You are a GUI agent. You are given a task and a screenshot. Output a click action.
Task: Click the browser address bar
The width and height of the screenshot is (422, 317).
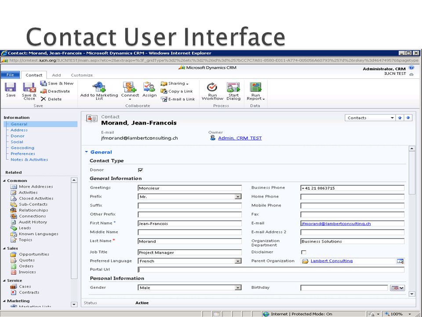coord(210,60)
